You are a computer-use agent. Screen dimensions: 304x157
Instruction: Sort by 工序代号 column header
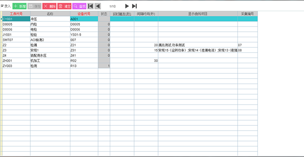17,14
